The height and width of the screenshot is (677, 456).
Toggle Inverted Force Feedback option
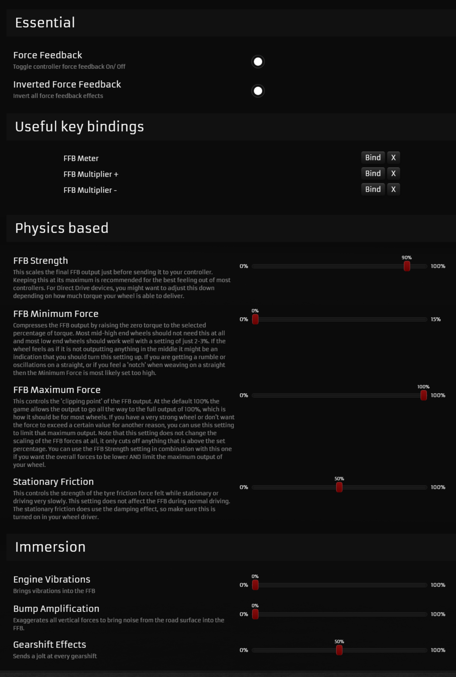[x=258, y=91]
